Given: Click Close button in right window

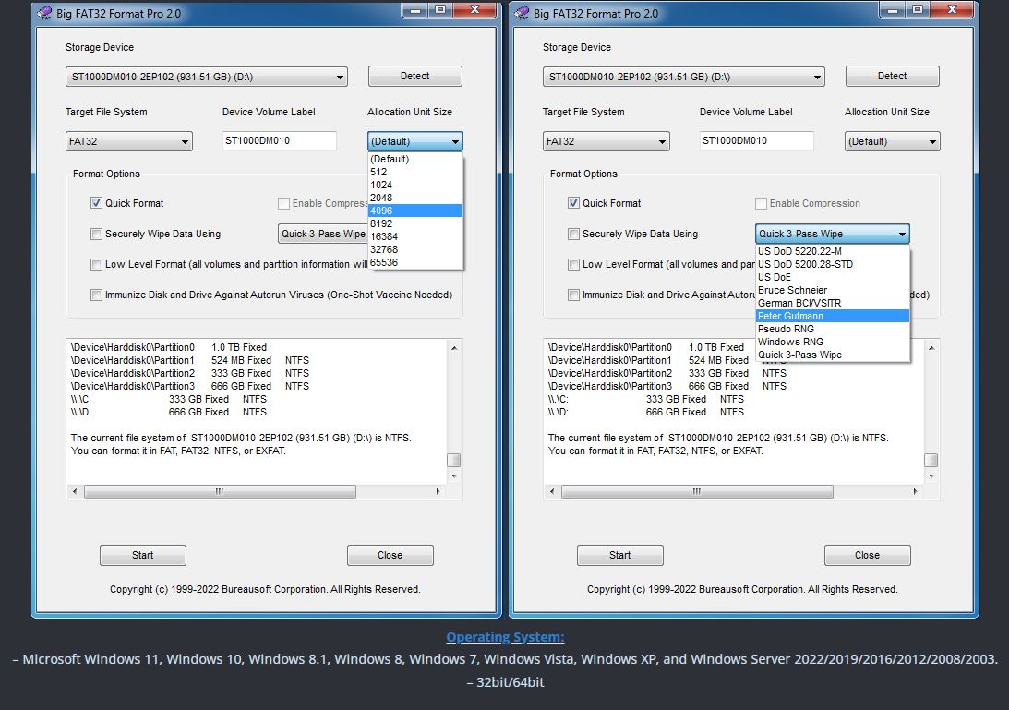Looking at the screenshot, I should (867, 555).
